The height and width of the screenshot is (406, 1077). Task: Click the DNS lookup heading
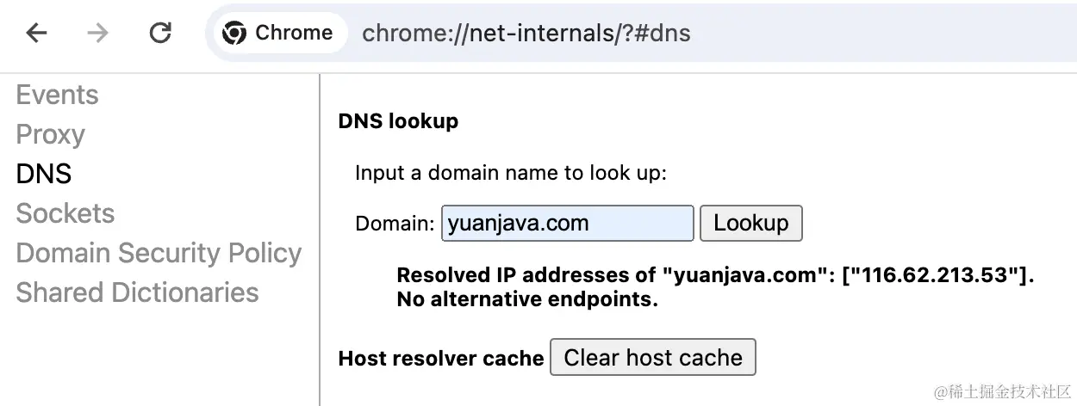click(398, 121)
